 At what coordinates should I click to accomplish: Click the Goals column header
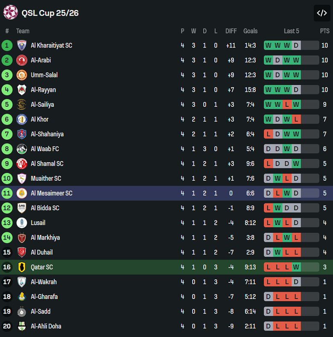point(250,31)
